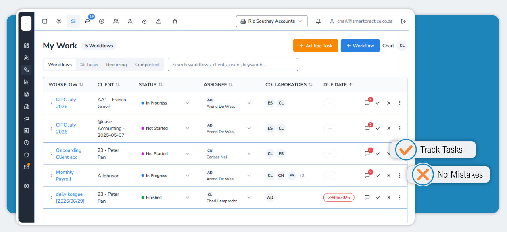Expand the Monthly Payroll workflow row

(x=51, y=176)
